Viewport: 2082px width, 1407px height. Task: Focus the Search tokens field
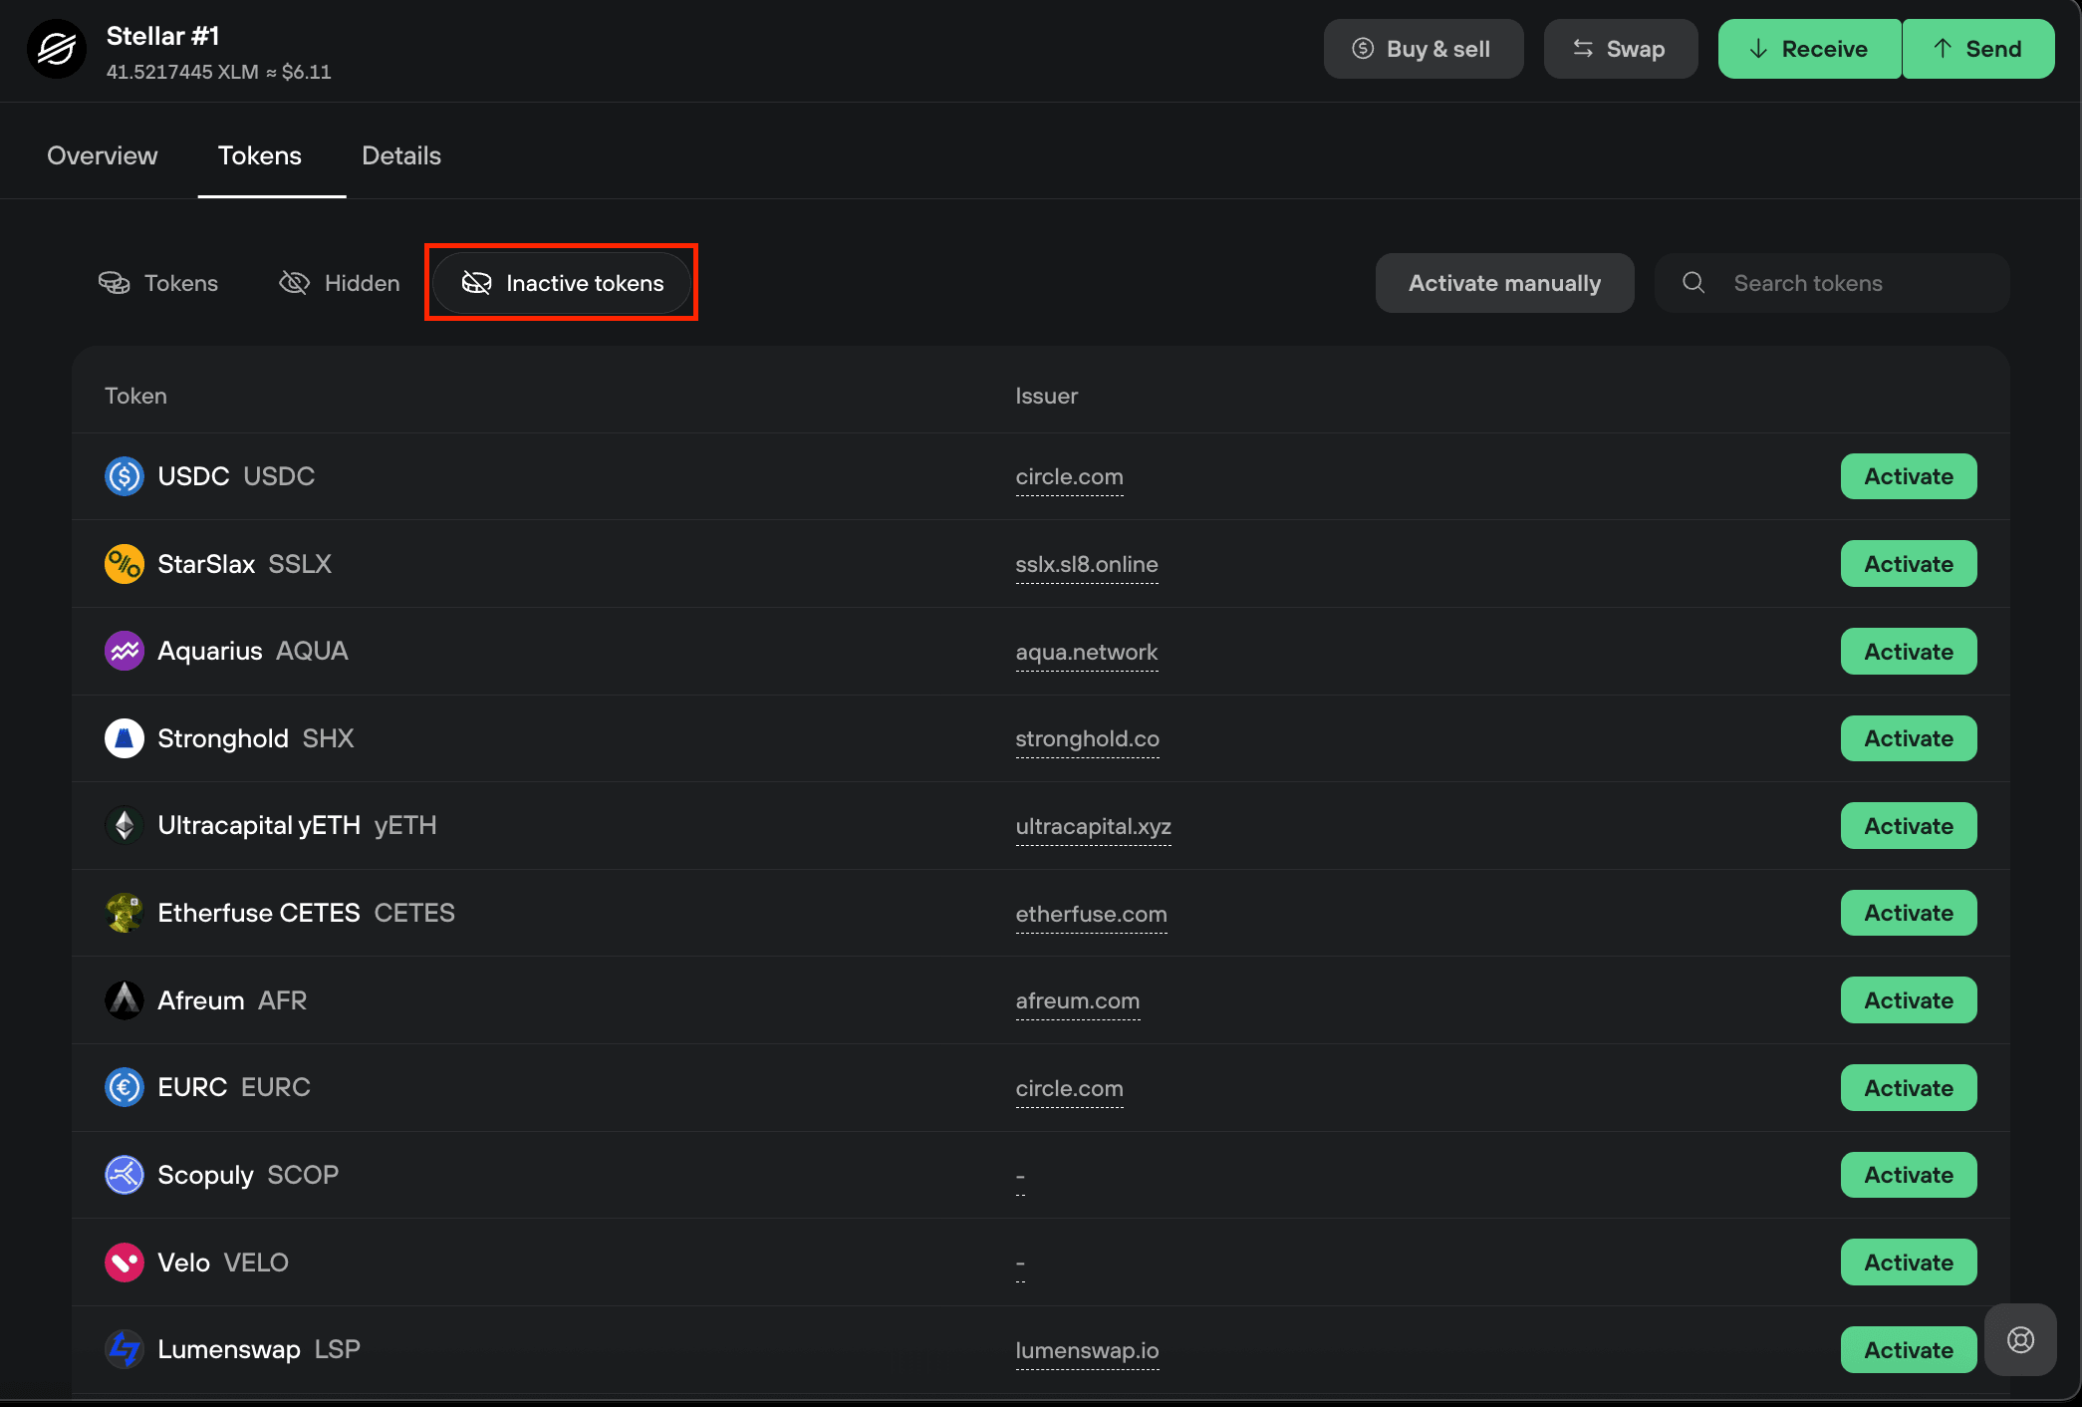coord(1832,283)
